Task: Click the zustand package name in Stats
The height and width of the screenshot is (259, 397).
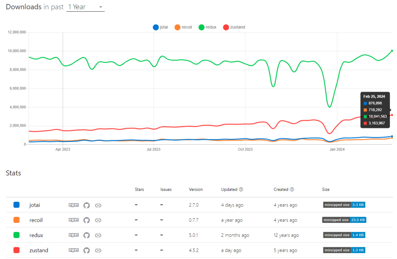Action: point(39,250)
